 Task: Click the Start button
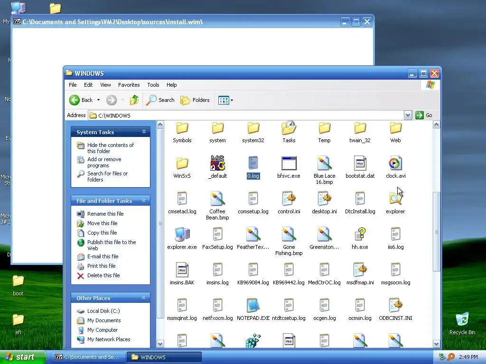(x=23, y=357)
